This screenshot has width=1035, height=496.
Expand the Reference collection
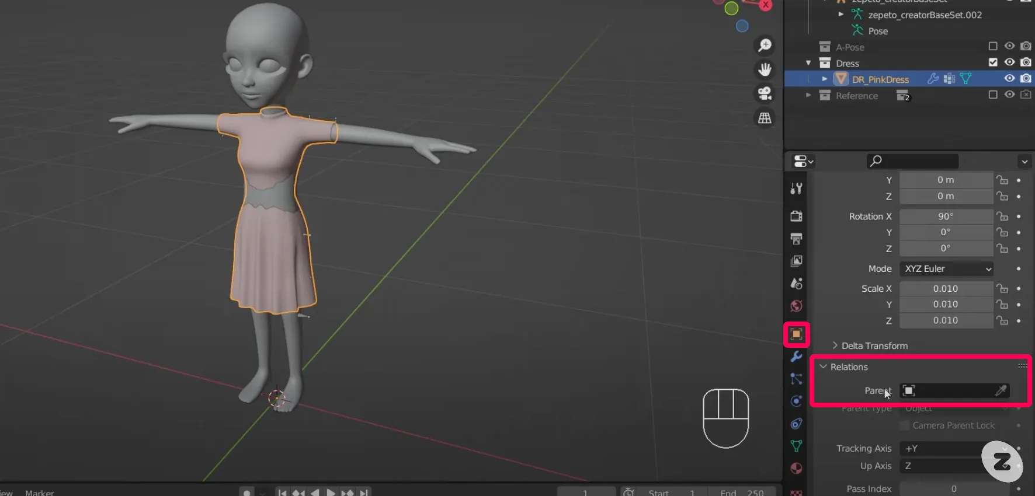(x=808, y=95)
